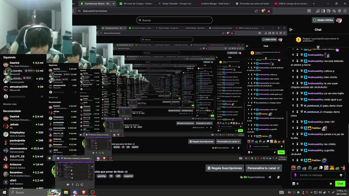The height and width of the screenshot is (196, 349).
Task: Mute microphone in Discord taskbar preview
Action: click(x=73, y=185)
